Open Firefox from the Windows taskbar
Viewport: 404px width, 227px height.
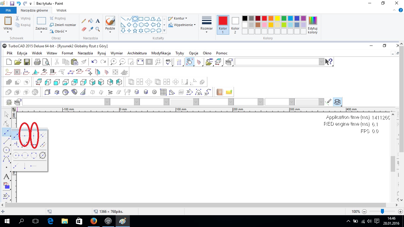point(93,221)
